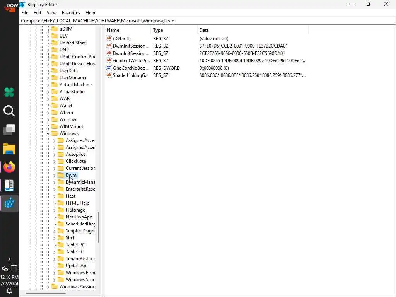
Task: Open the Edit menu
Action: coord(38,13)
